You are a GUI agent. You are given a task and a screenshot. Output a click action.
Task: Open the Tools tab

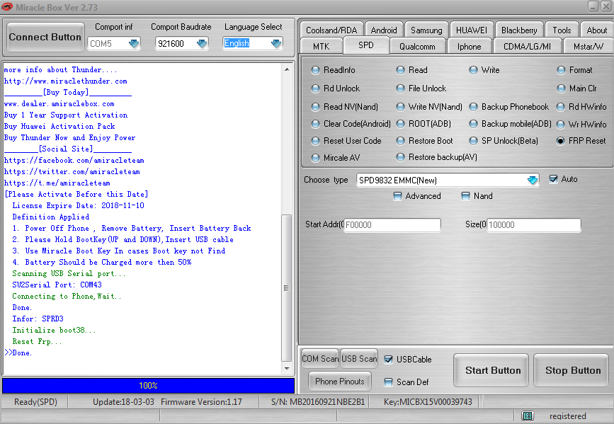tap(562, 30)
